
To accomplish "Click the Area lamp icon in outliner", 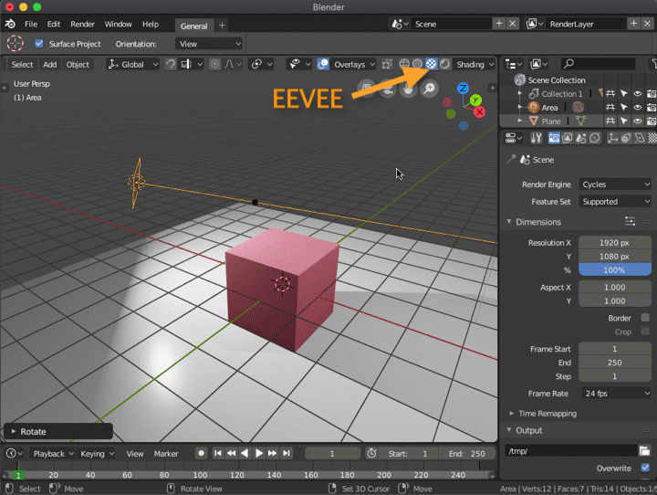I will click(x=534, y=108).
